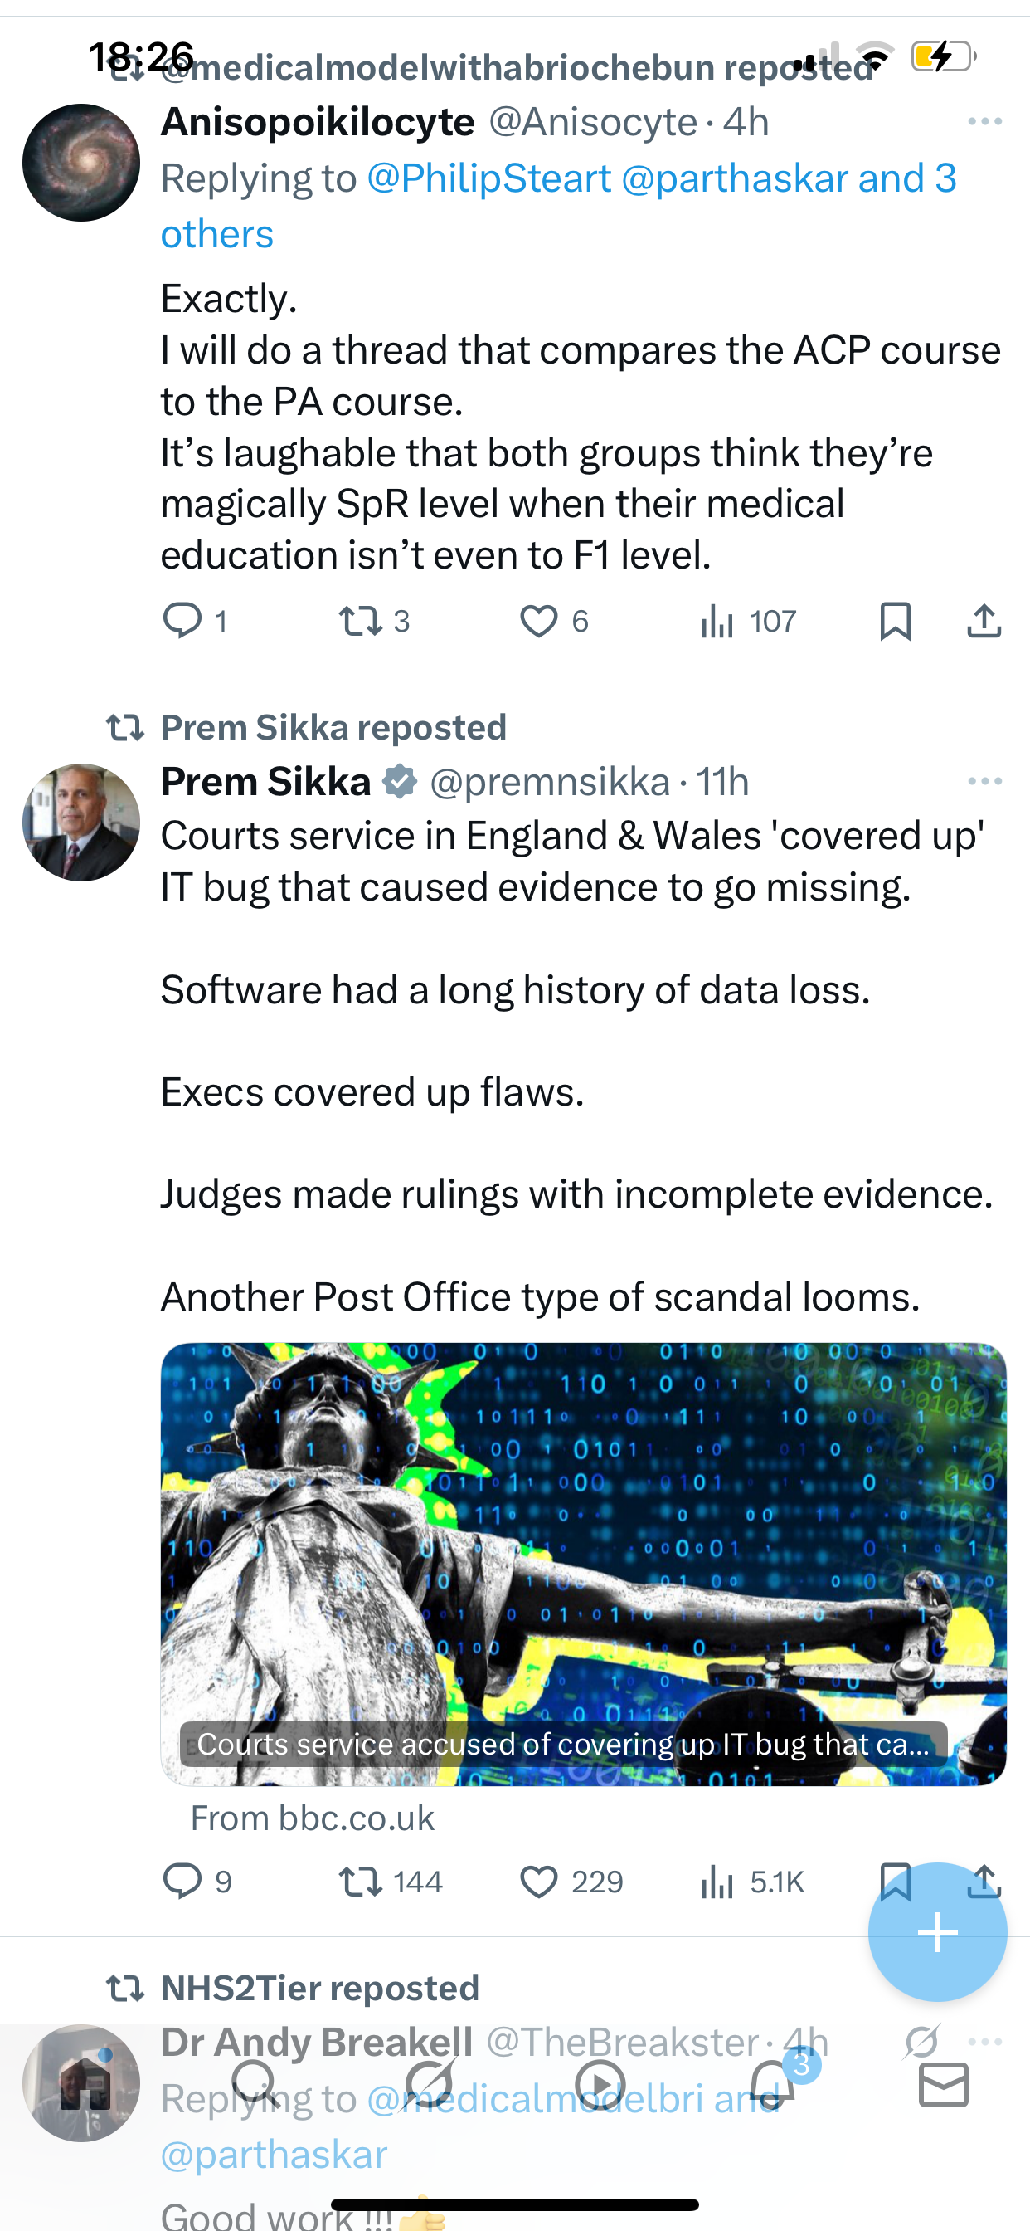
Task: Open the Notifications tab with badge 3
Action: pyautogui.click(x=771, y=2083)
